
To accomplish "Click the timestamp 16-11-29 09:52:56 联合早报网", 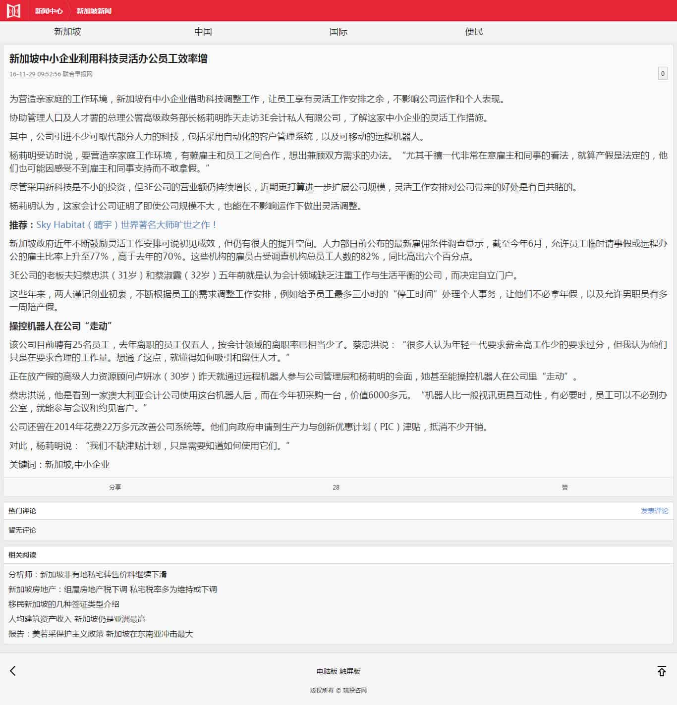I will [51, 74].
